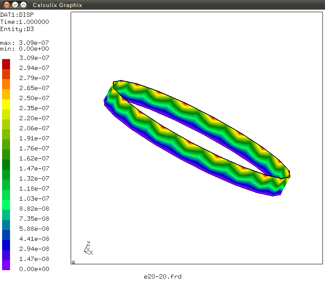Screen dimensions: 325x289
Task: Click the red close window button
Action: click(x=7, y=5)
